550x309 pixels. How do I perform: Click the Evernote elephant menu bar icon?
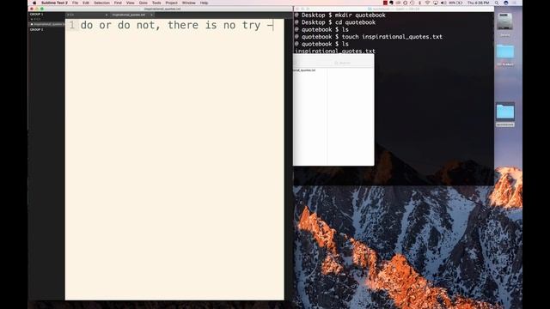391,3
